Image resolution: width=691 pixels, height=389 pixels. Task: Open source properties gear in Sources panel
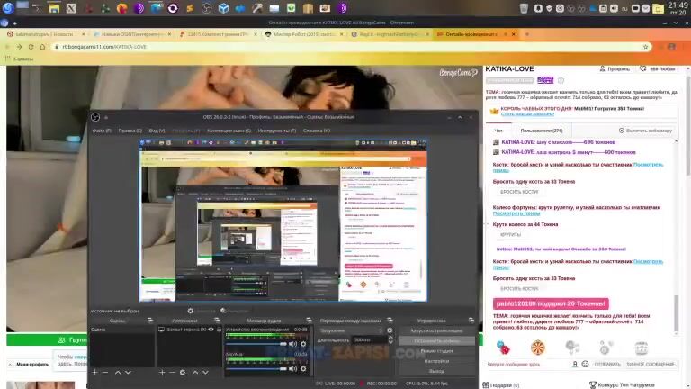pos(183,372)
